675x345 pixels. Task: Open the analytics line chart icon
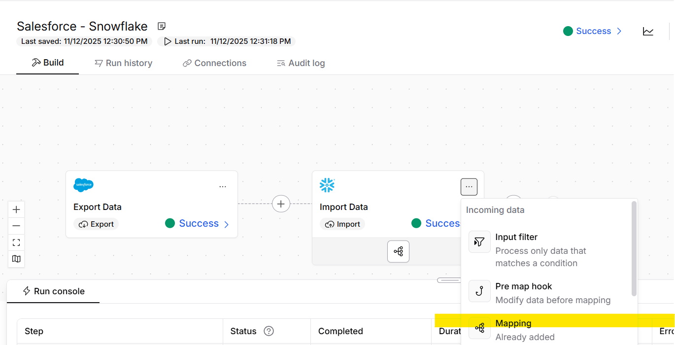[648, 32]
